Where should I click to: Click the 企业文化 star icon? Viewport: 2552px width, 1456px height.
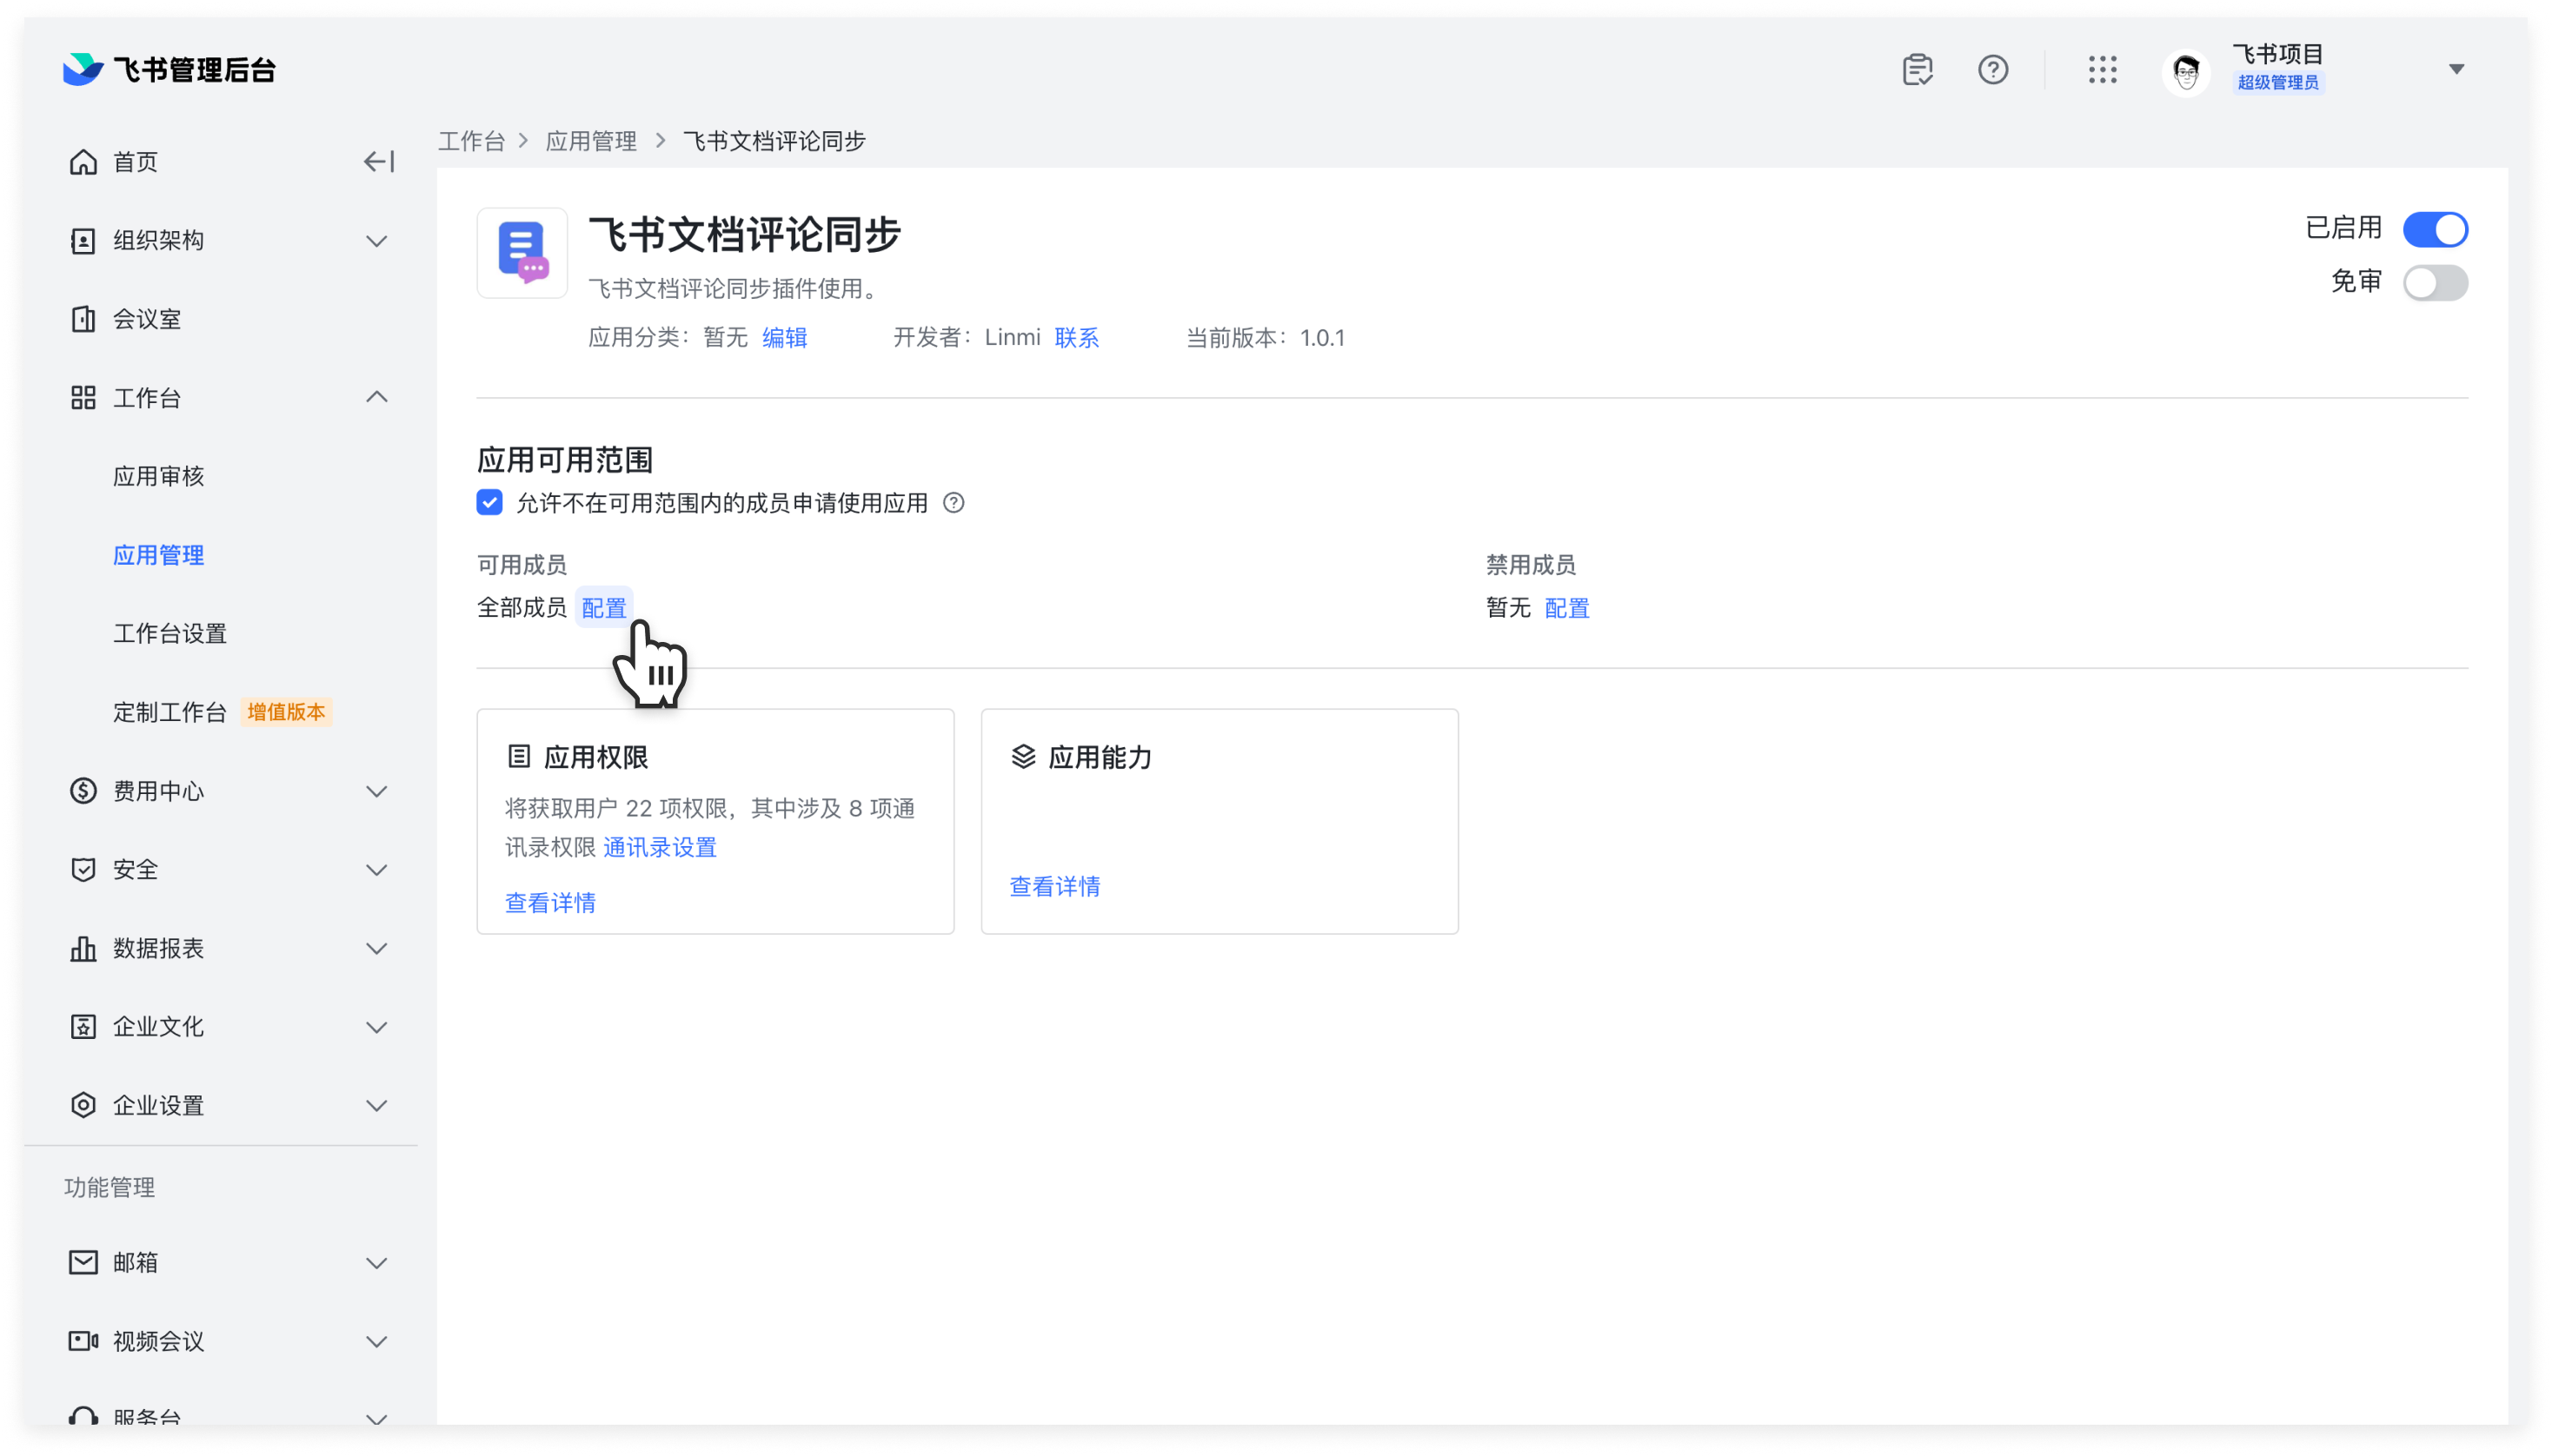pos(83,1026)
